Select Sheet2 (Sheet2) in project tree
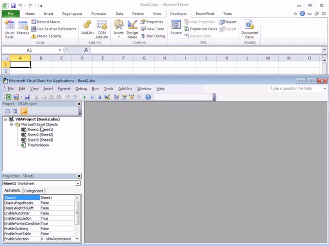Viewport: 329px width, 246px height. [x=40, y=135]
